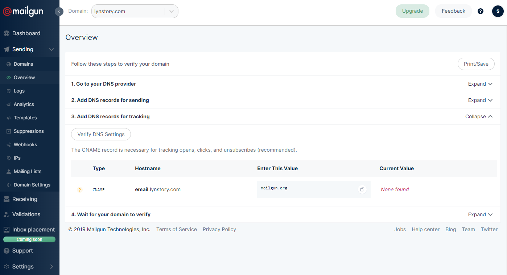The height and width of the screenshot is (275, 507).
Task: Click the Mailgun logo
Action: [23, 12]
